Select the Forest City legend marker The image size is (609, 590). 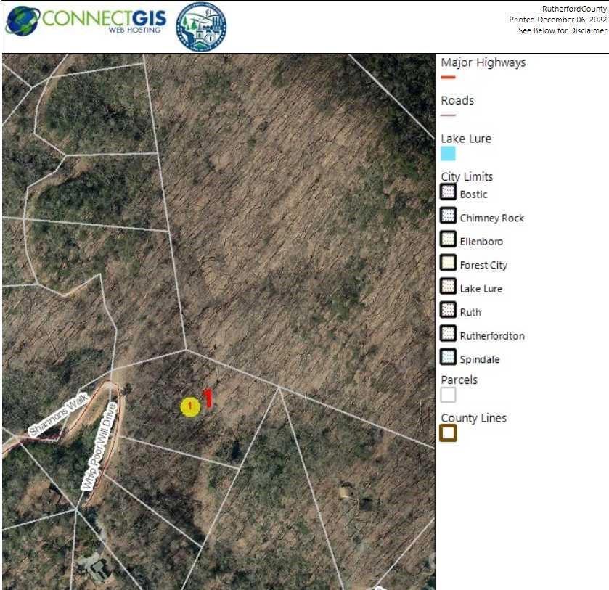click(x=448, y=261)
